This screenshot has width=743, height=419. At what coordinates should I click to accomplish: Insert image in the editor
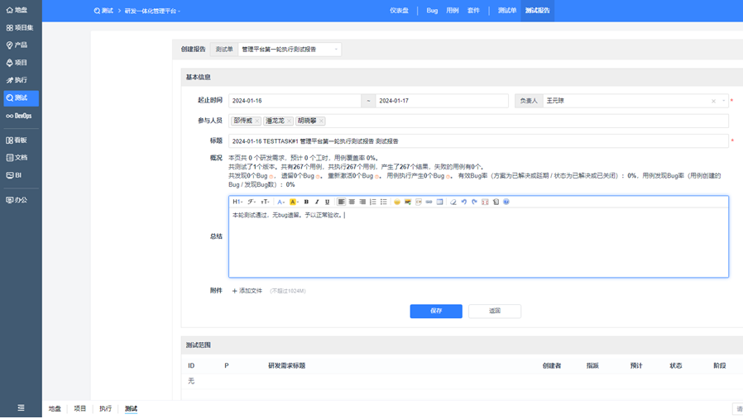[x=408, y=202]
